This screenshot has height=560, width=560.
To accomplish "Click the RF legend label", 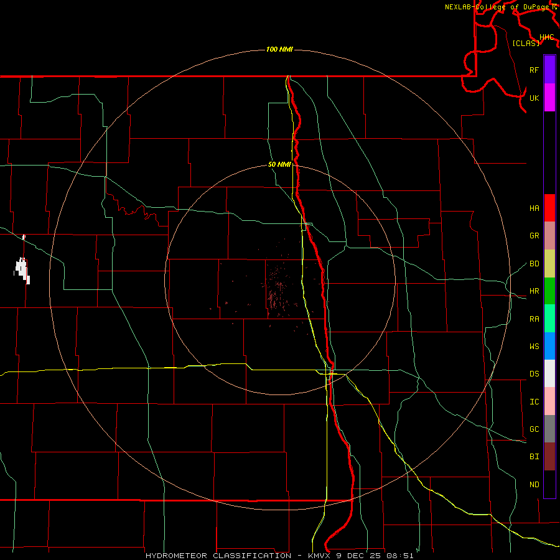I will [x=534, y=70].
